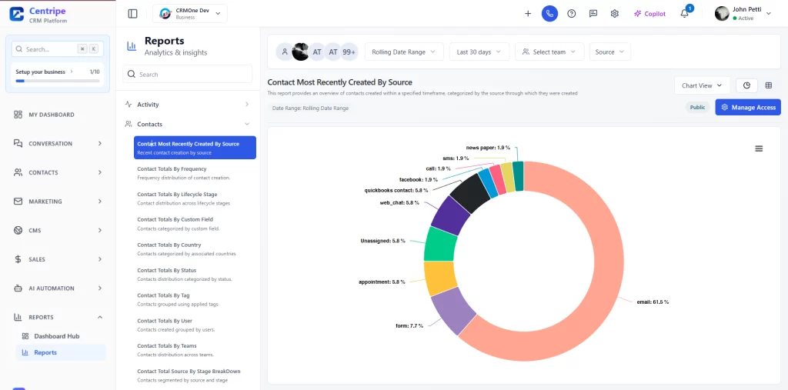Screen dimensions: 788x390
Task: Open Contact Totals By Status report
Action: pyautogui.click(x=195, y=275)
